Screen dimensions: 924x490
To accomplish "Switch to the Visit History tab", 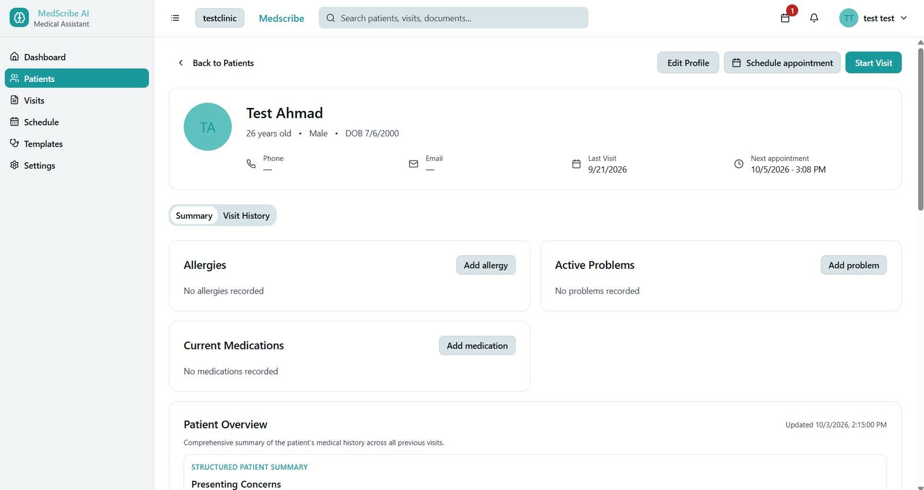I will pyautogui.click(x=247, y=215).
